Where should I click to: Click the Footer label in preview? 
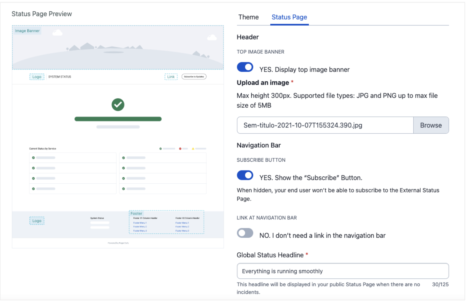tap(136, 213)
